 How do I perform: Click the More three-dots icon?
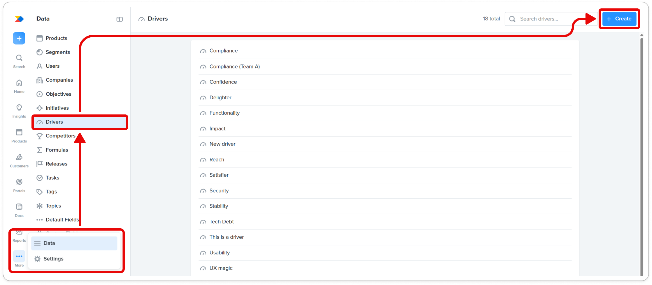pyautogui.click(x=19, y=256)
